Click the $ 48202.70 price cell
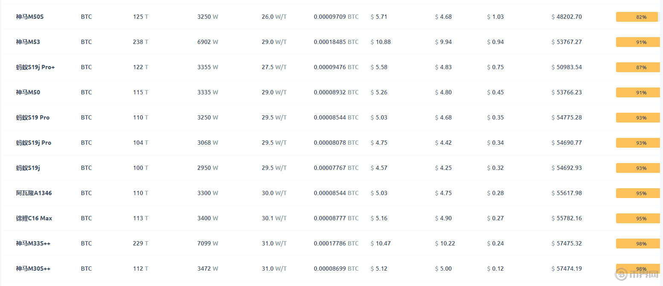This screenshot has height=286, width=663. (x=566, y=17)
